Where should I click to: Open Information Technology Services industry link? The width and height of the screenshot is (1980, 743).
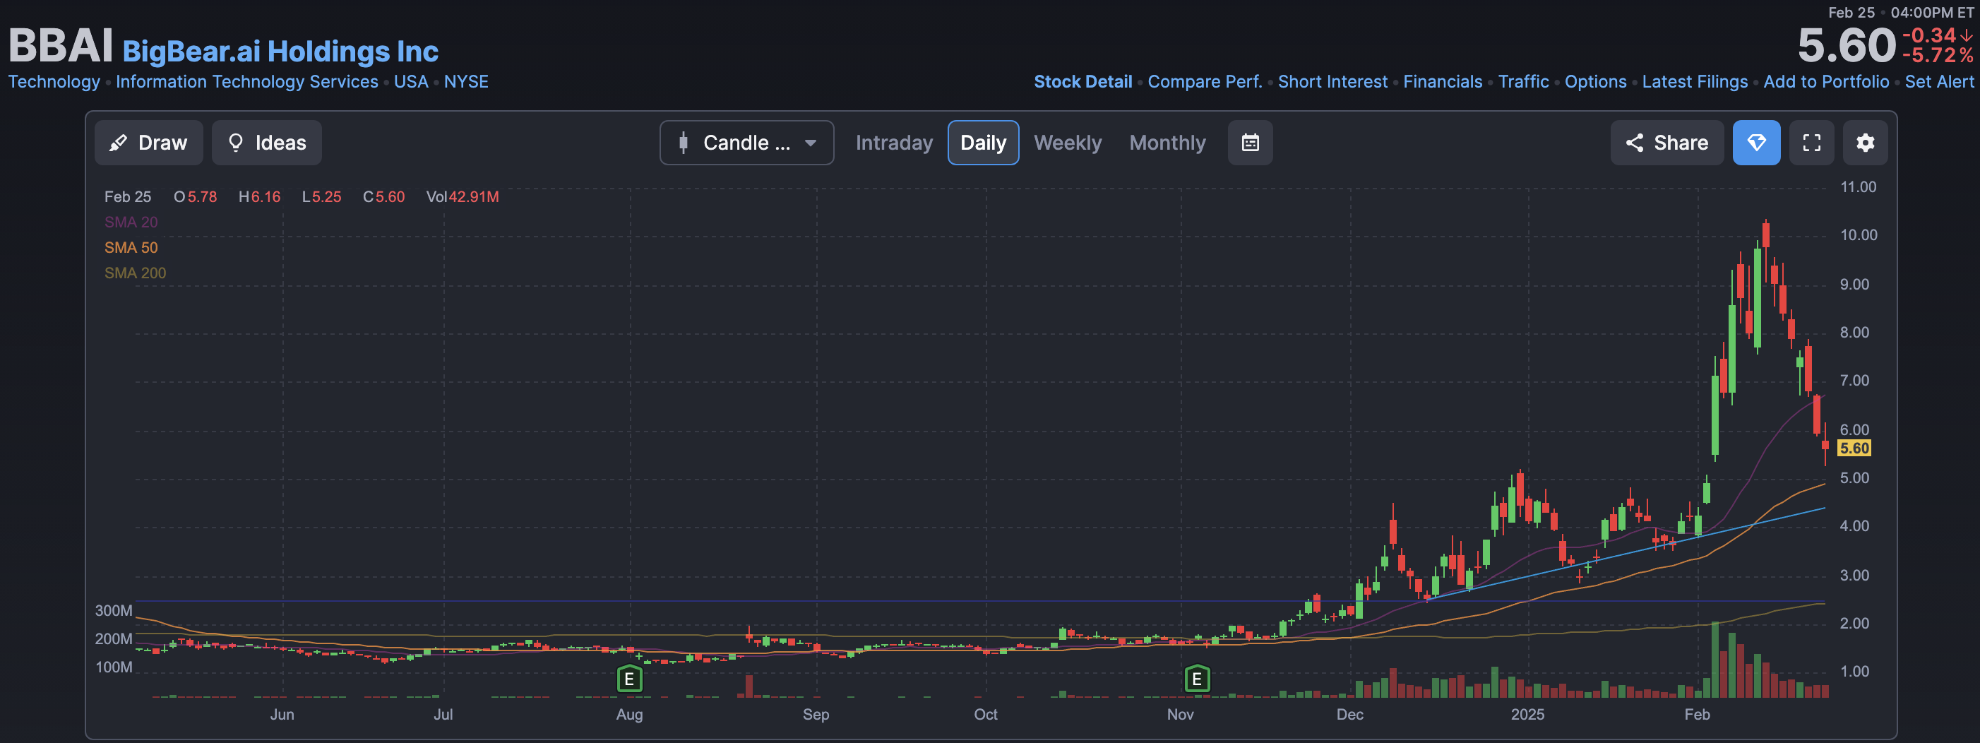point(246,81)
